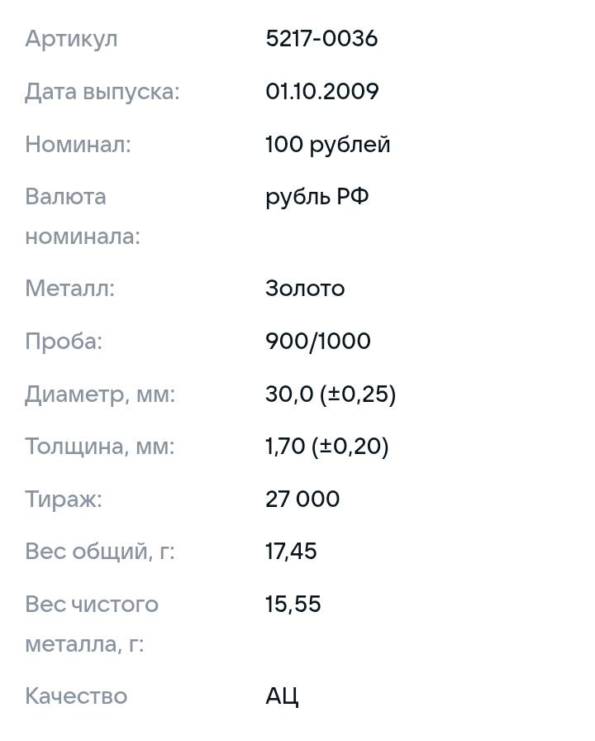Select the quality value АЦ
This screenshot has width=595, height=741.
tap(282, 696)
